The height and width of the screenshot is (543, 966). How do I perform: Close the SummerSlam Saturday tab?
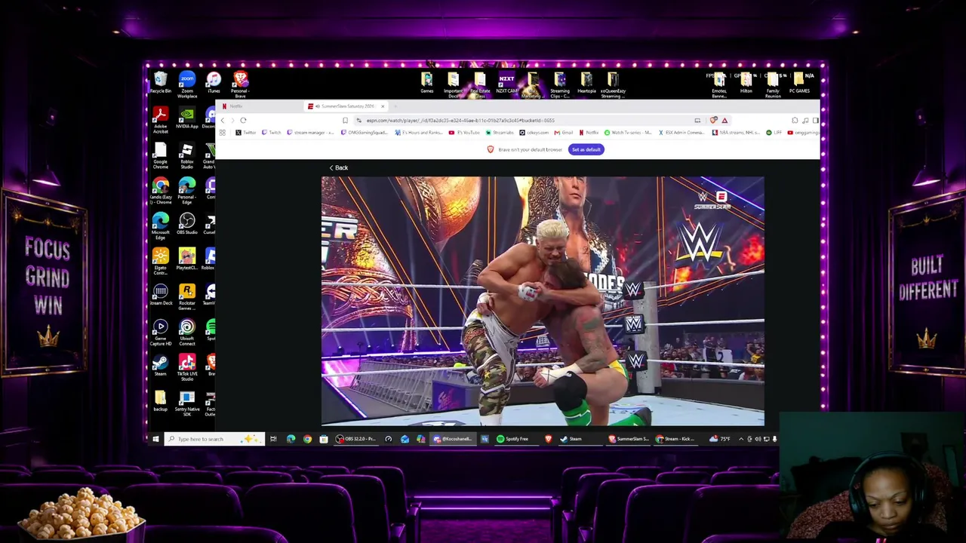[x=383, y=106]
